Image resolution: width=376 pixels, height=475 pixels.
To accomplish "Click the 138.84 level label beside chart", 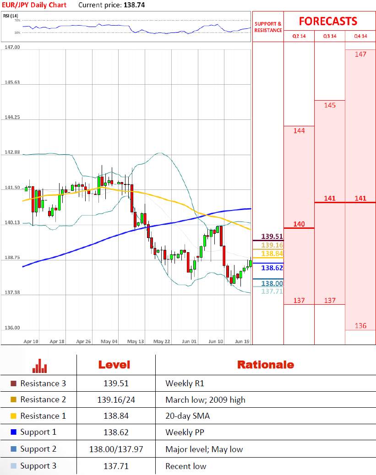I will [x=272, y=254].
